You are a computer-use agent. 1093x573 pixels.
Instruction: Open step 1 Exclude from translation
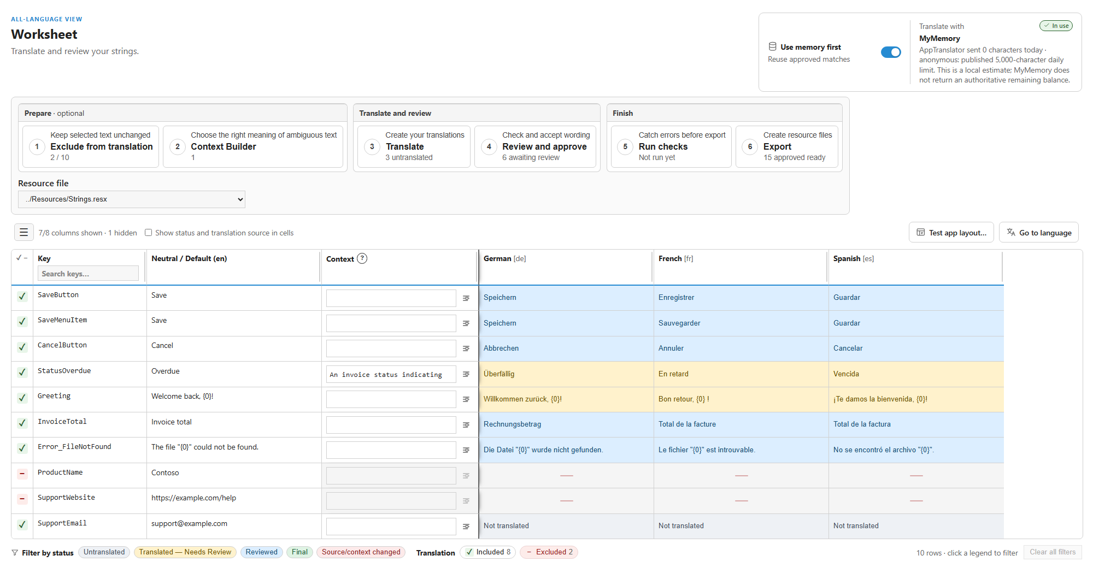[x=91, y=146]
